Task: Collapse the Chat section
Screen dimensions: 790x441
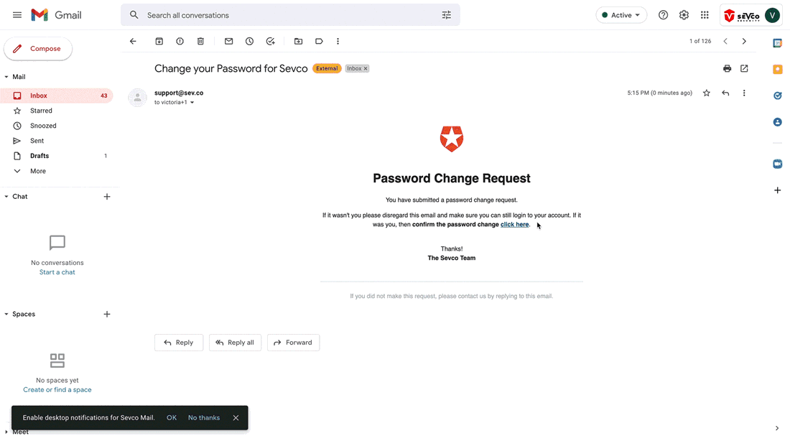Action: point(6,197)
